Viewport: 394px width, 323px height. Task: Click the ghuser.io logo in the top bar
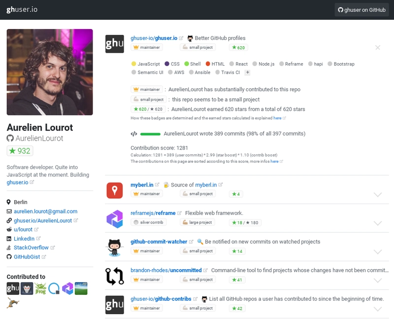click(x=22, y=8)
